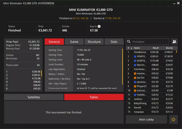This screenshot has width=182, height=129.
Task: Click the player list scrollbar
Action: pyautogui.click(x=177, y=52)
